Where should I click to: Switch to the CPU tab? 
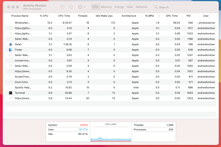[95, 7]
